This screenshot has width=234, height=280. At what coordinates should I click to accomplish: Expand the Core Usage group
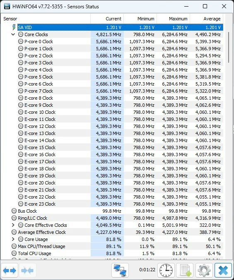13,239
